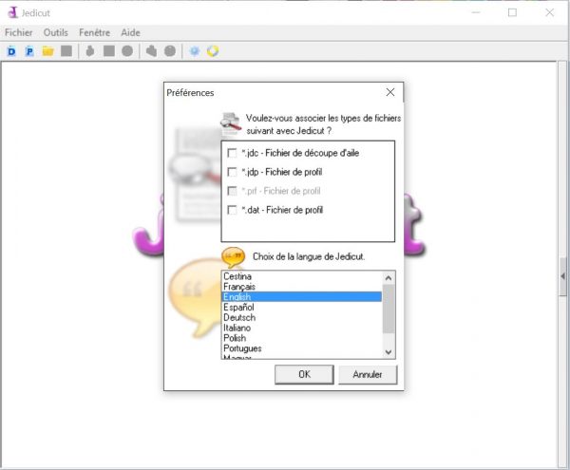Image resolution: width=570 pixels, height=470 pixels.
Task: Click the language list scrollbar thumb
Action: pos(389,309)
